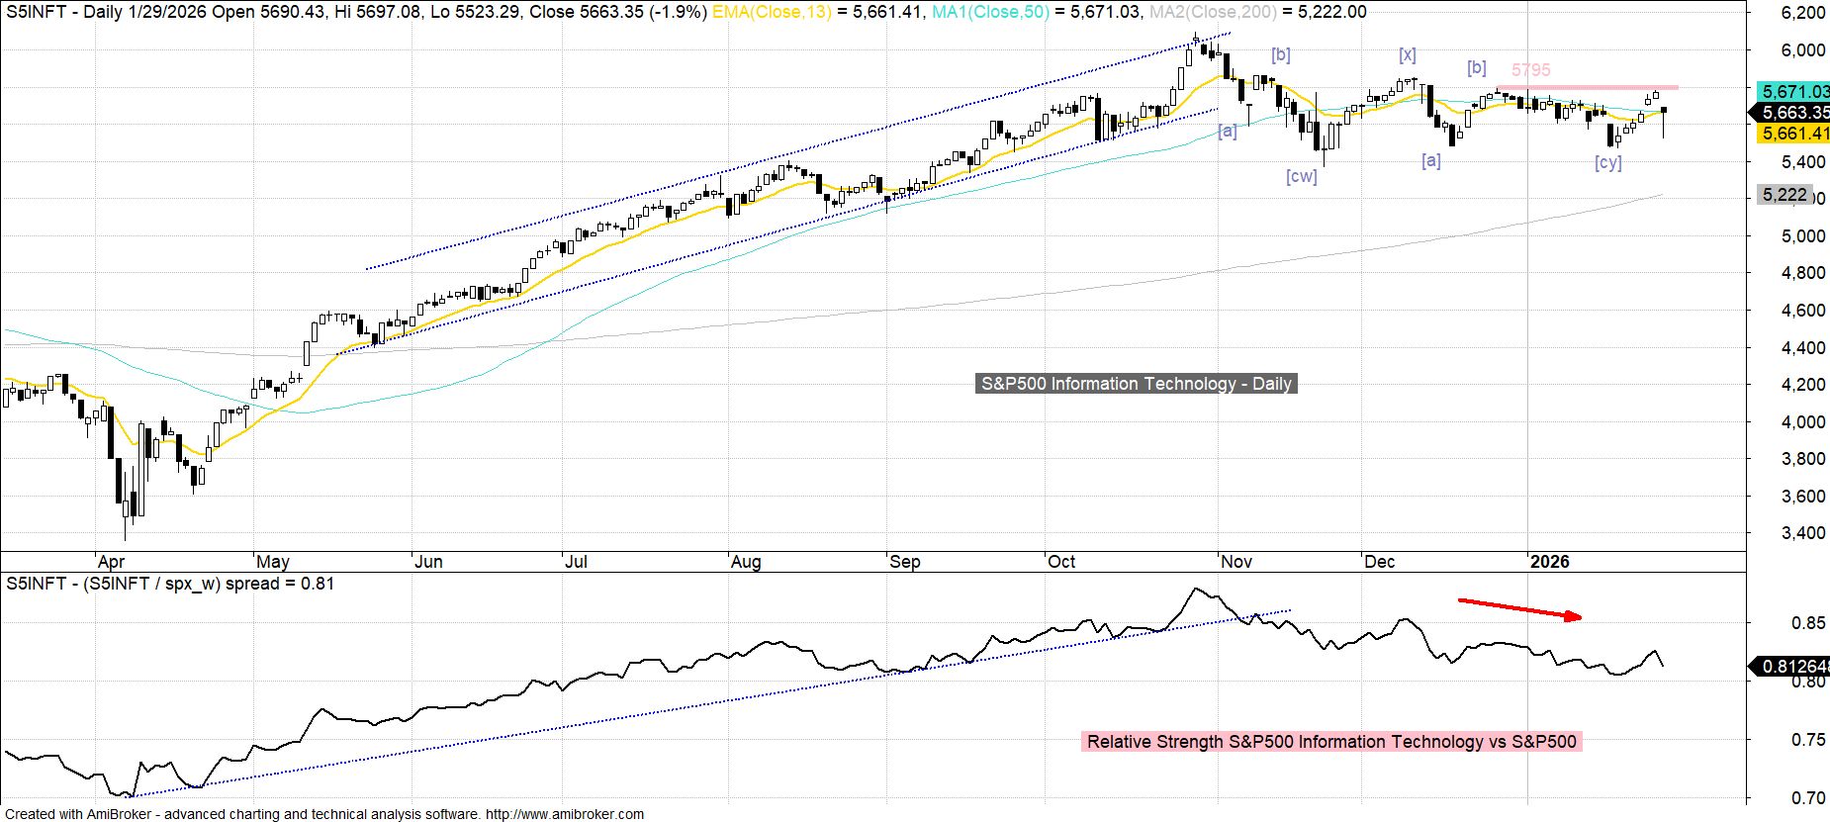This screenshot has width=1830, height=822.
Task: Click the 2026 year marker on time axis
Action: (x=1549, y=562)
